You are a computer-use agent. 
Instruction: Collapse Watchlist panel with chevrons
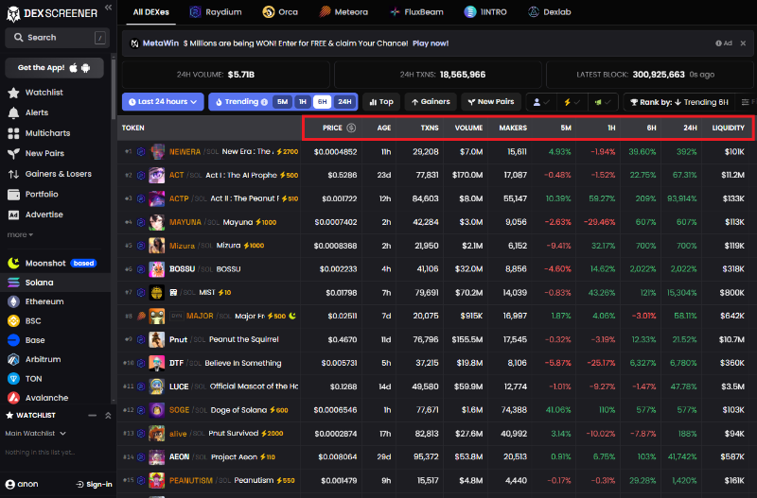108,415
